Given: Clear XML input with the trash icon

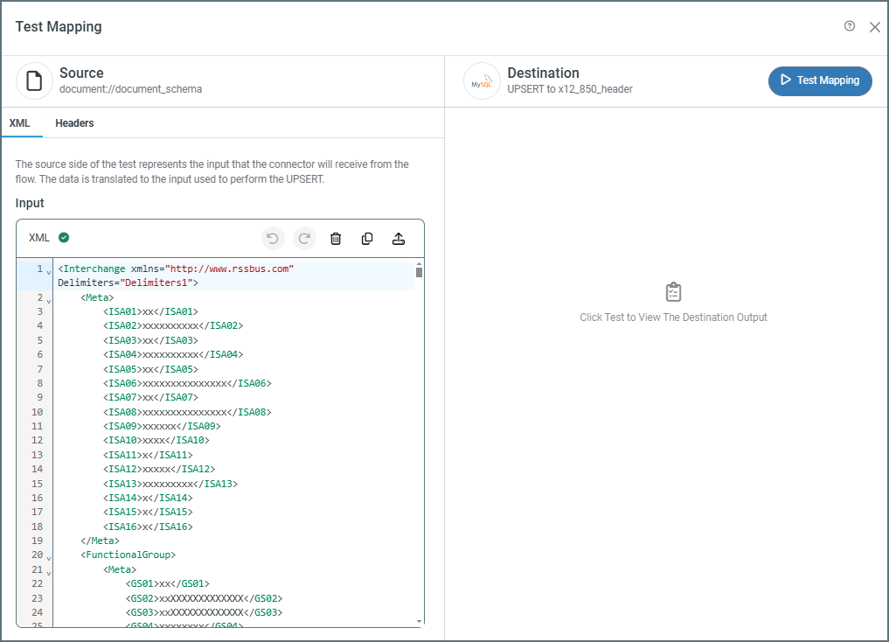Looking at the screenshot, I should point(336,238).
